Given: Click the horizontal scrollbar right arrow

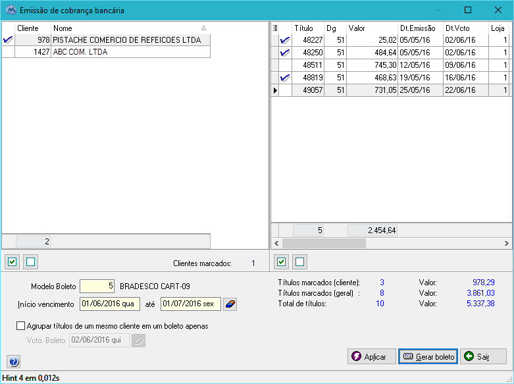Looking at the screenshot, I should (x=507, y=243).
